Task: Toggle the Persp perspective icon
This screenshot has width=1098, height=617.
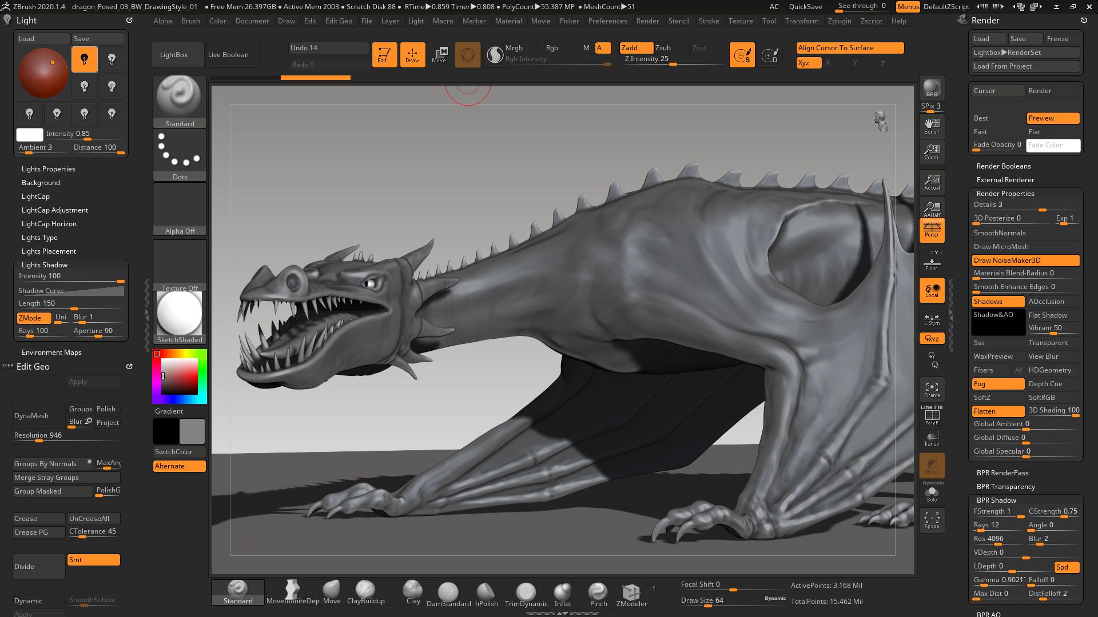Action: pyautogui.click(x=932, y=230)
